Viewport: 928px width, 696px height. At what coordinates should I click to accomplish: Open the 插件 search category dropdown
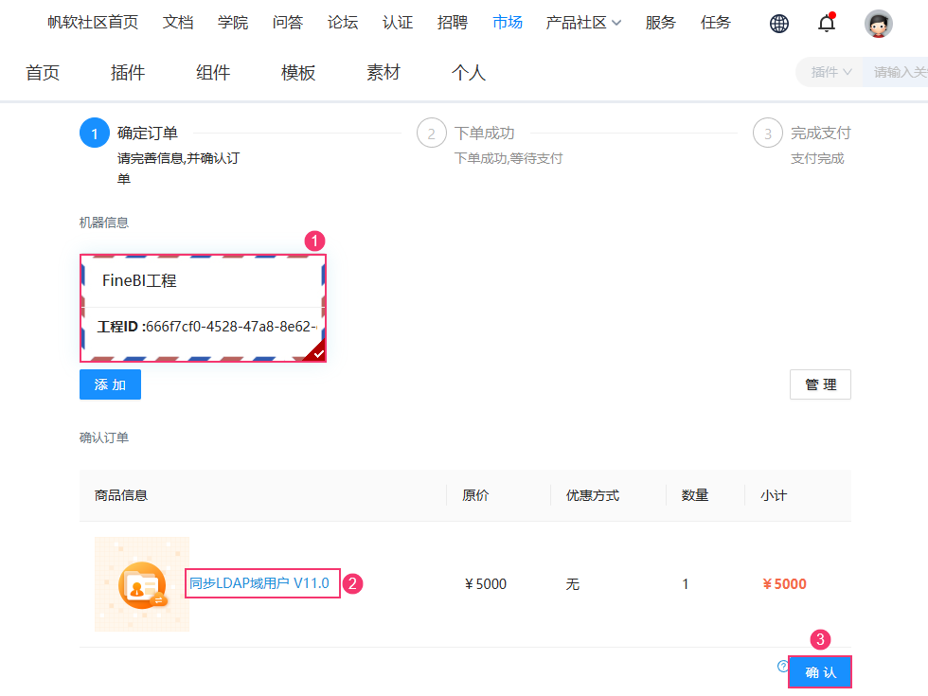coord(831,72)
